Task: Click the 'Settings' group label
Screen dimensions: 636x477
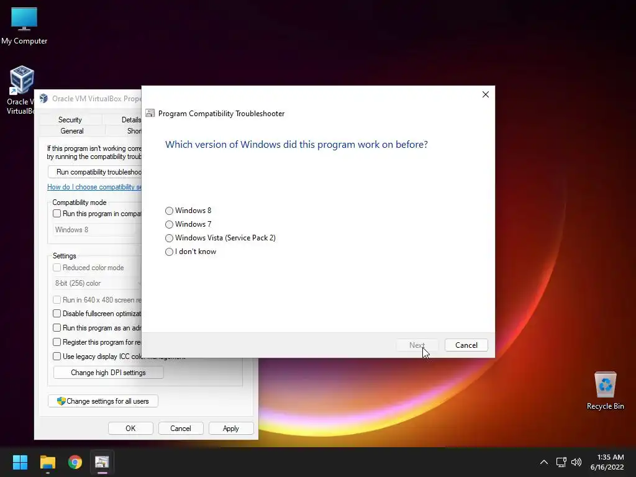Action: [64, 256]
